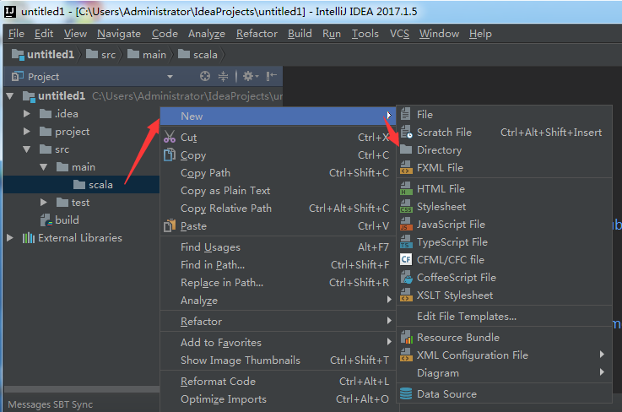622x412 pixels.
Task: Click the Collapse All icon in Project panel
Action: (x=224, y=76)
